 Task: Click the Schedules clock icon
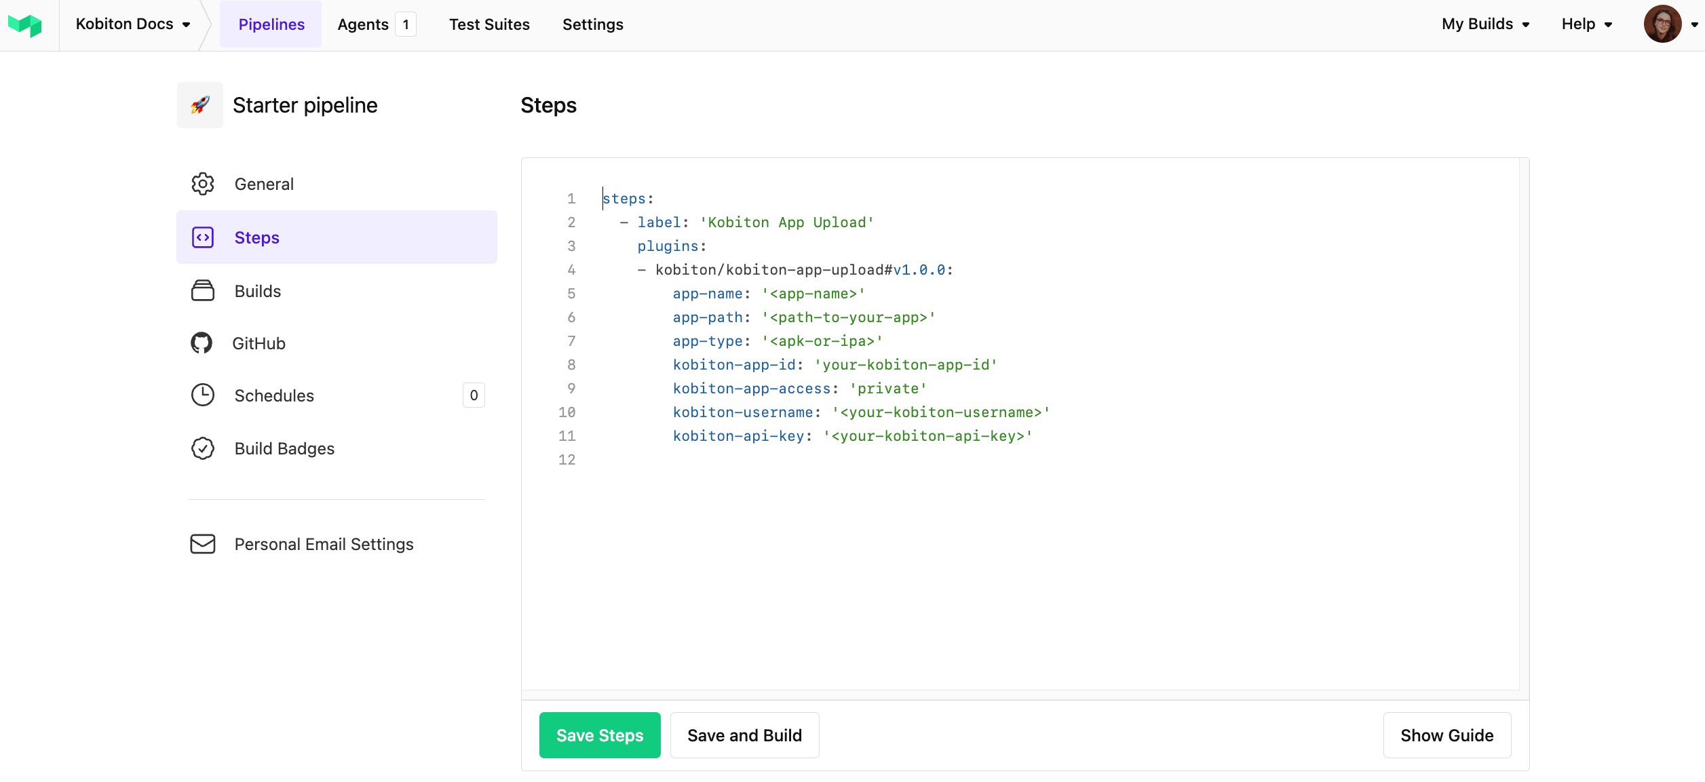tap(203, 395)
